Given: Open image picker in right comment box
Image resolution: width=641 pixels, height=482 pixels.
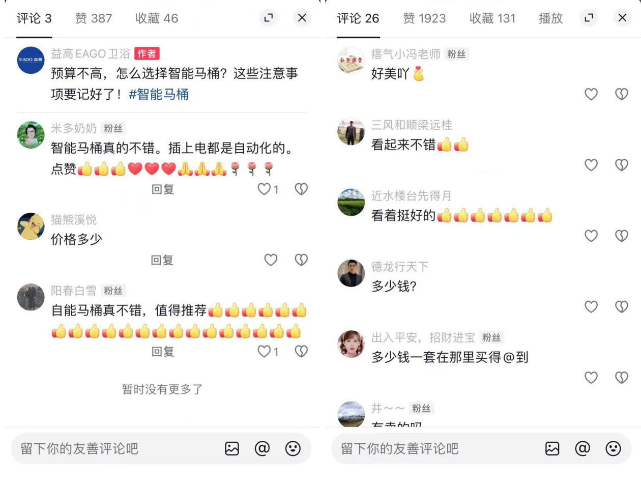Looking at the screenshot, I should tap(552, 448).
